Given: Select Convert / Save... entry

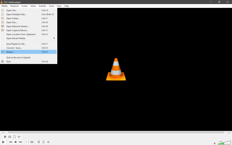Looking at the screenshot, I should point(29,48).
